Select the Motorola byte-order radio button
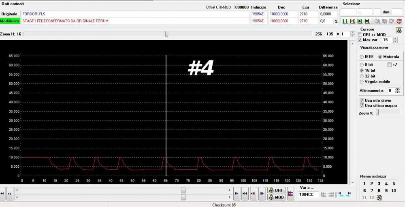This screenshot has width=405, height=207. pyautogui.click(x=380, y=57)
